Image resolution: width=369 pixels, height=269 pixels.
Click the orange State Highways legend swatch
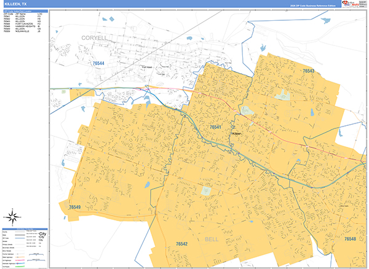[20, 257]
